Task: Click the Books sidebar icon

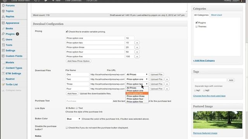Action: tap(3, 29)
